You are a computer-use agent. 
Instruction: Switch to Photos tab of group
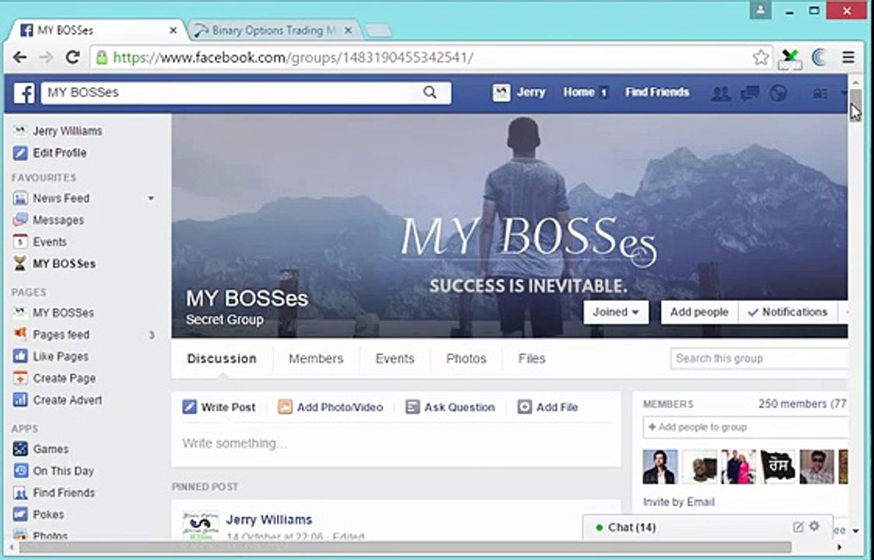(x=466, y=358)
